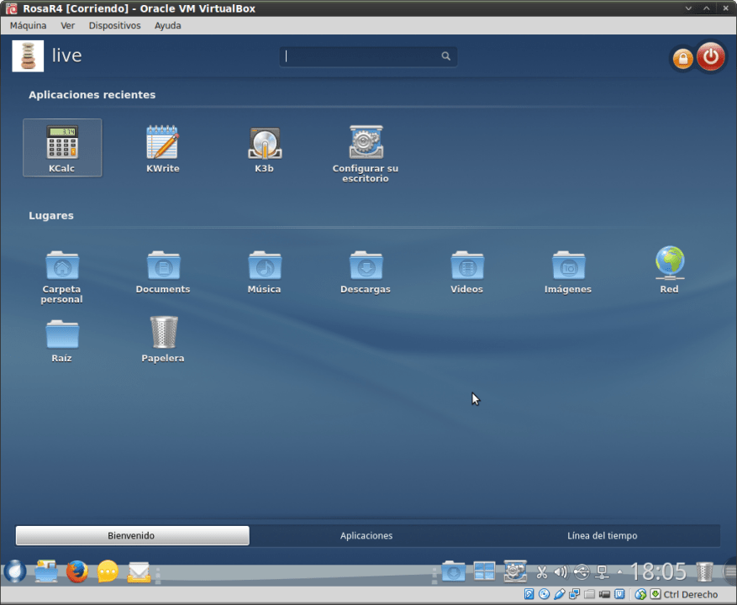Launch Firefox from the taskbar
Screen dimensions: 737x605
pyautogui.click(x=77, y=572)
